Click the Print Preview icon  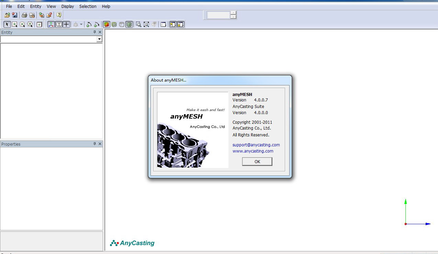pos(32,15)
